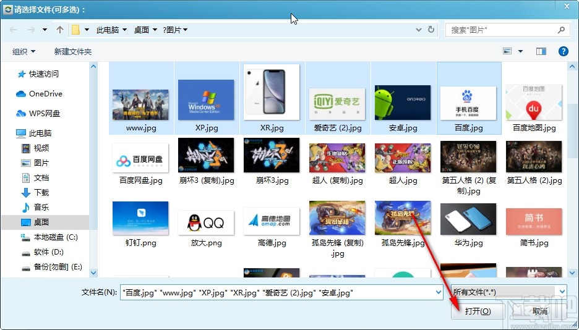This screenshot has height=330, width=579.
Task: Change view mode icon
Action: pyautogui.click(x=507, y=51)
